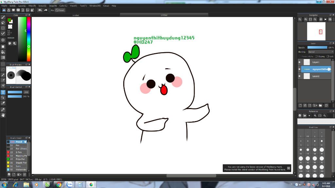Click the brush size value field 208
Viewport: 335px width, 188px height.
26,92
